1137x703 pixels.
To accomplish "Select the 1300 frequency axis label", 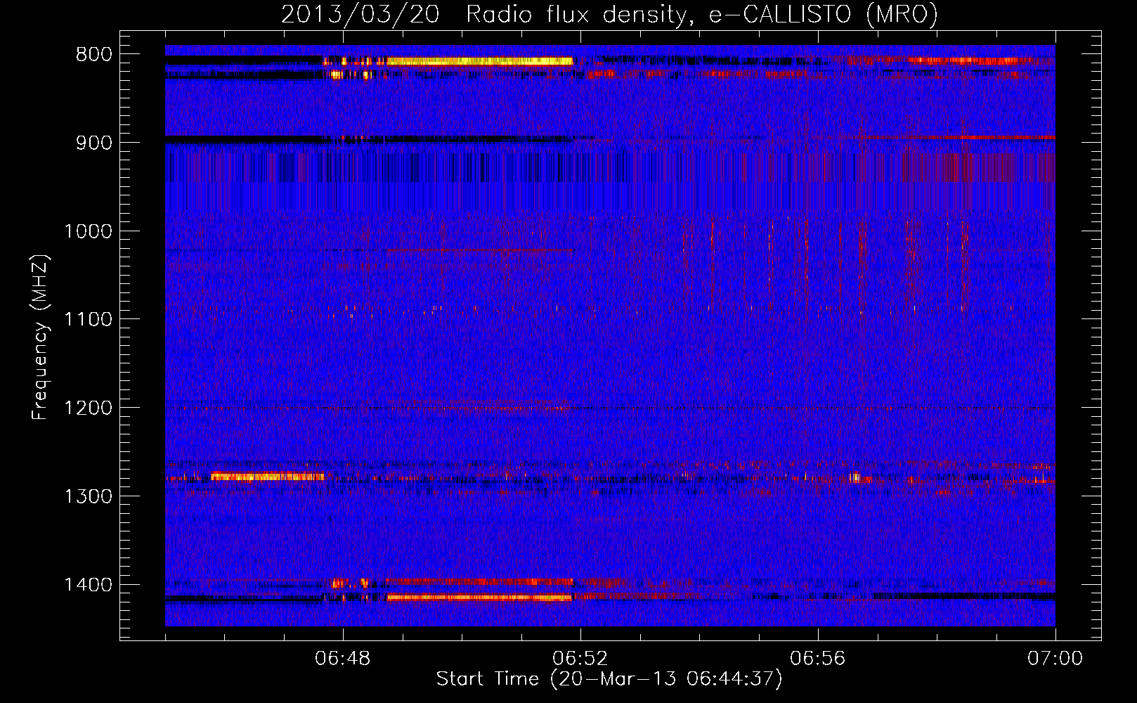I will (x=88, y=496).
